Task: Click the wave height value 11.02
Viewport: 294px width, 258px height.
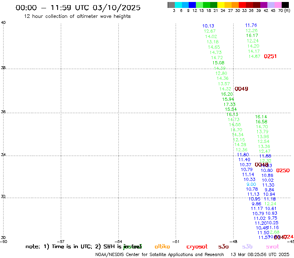Action: 259,218
